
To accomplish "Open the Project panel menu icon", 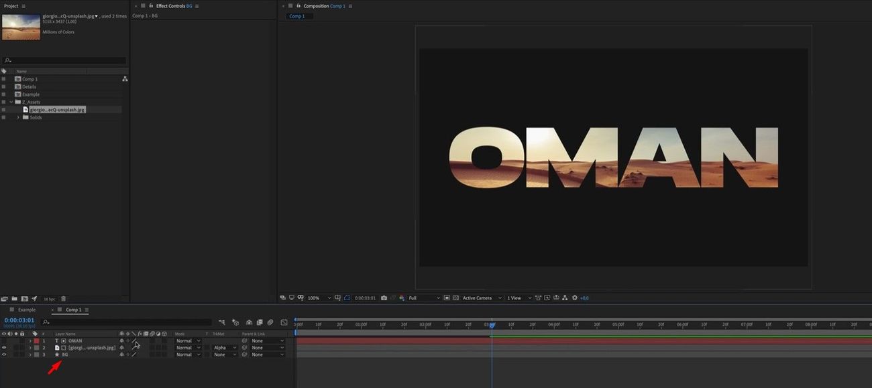I will (x=23, y=6).
